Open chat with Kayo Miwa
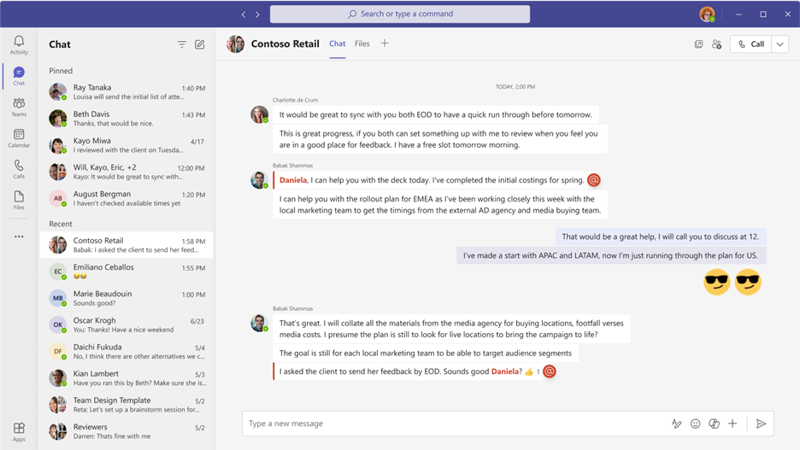 click(126, 145)
